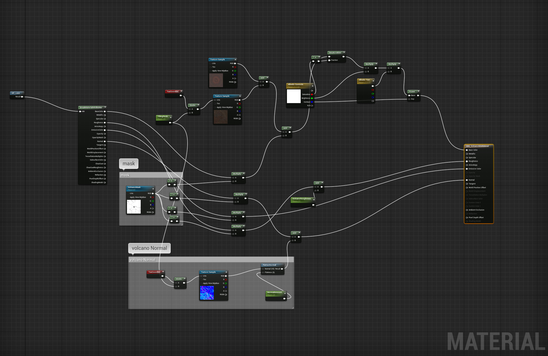Open the Albedo Tint node dropdown arrow
This screenshot has width=548, height=356.
point(373,81)
